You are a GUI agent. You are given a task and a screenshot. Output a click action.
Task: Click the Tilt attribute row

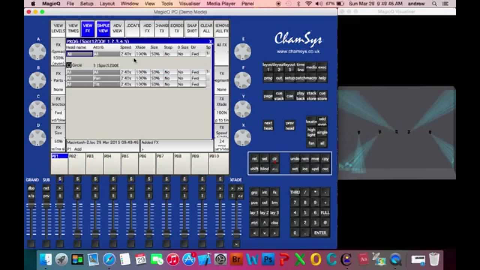point(136,84)
